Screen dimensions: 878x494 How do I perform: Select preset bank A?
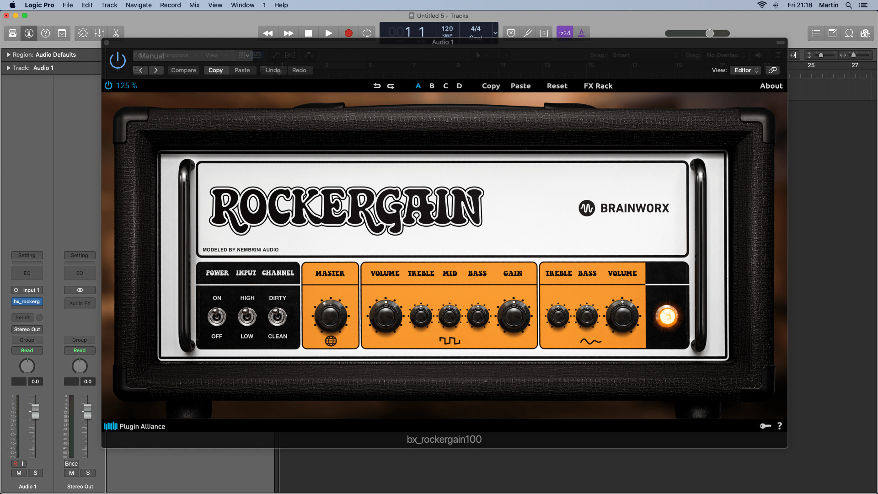(418, 86)
